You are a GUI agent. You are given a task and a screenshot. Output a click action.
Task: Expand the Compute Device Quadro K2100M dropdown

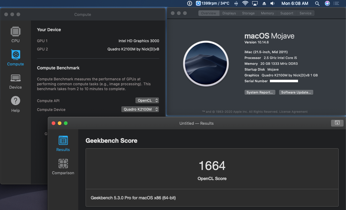(x=140, y=109)
